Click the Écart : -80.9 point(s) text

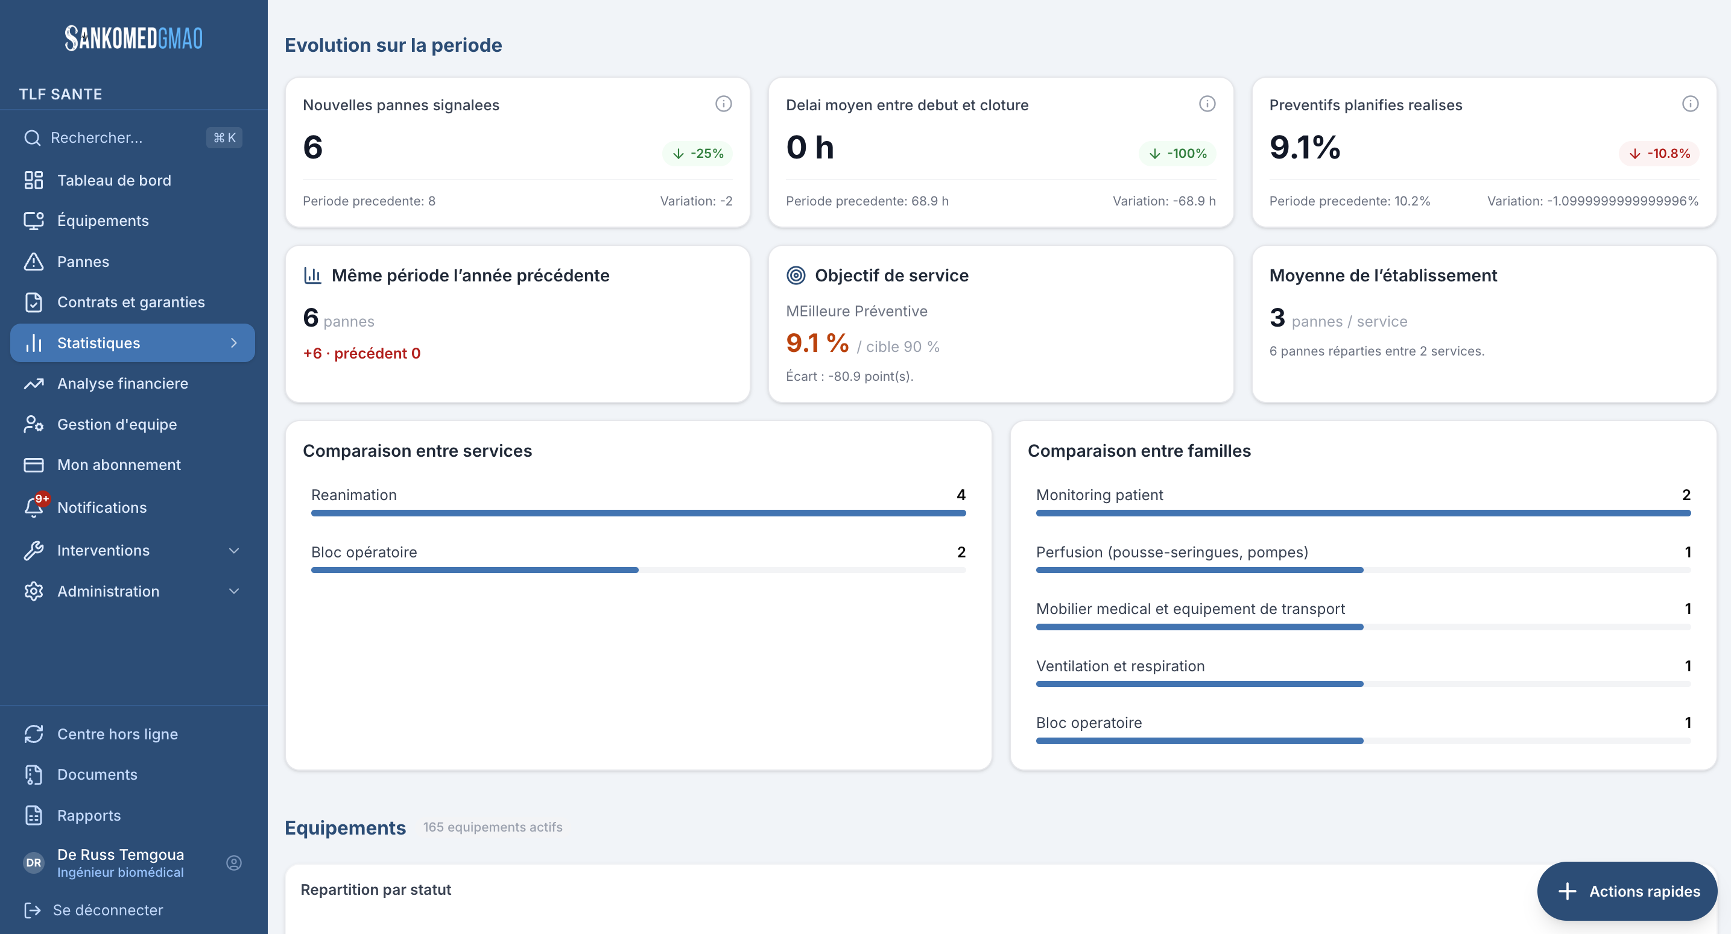[849, 376]
